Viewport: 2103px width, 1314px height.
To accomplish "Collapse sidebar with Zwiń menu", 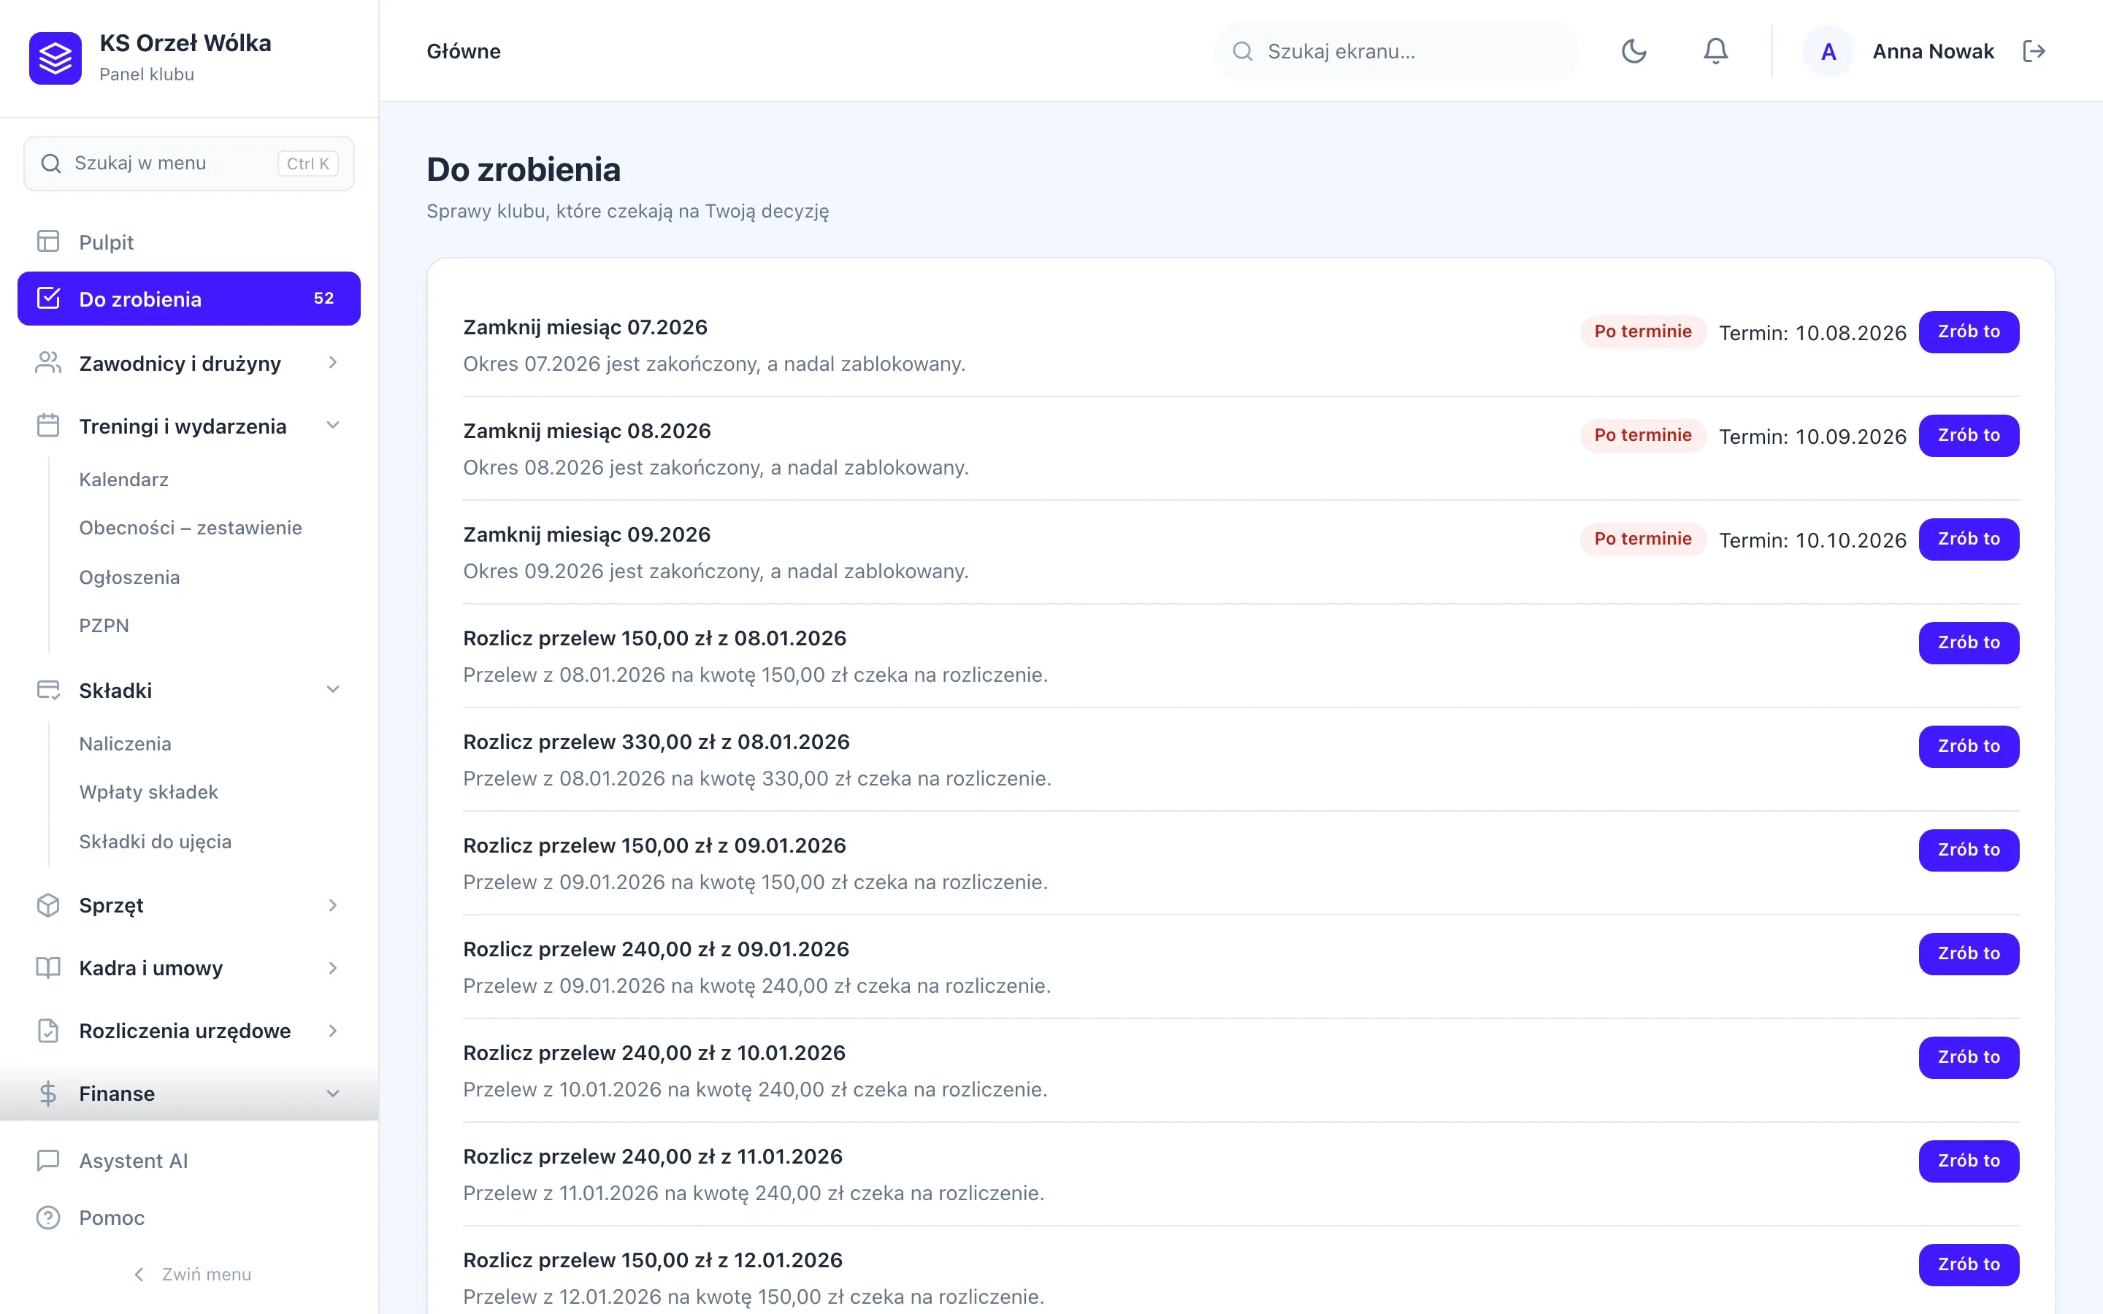I will [x=191, y=1274].
